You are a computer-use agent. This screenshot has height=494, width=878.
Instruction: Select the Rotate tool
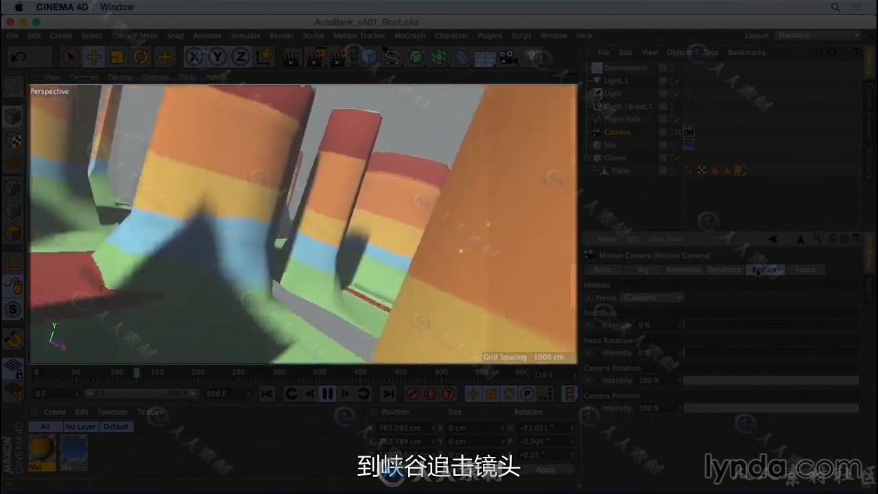pos(141,57)
